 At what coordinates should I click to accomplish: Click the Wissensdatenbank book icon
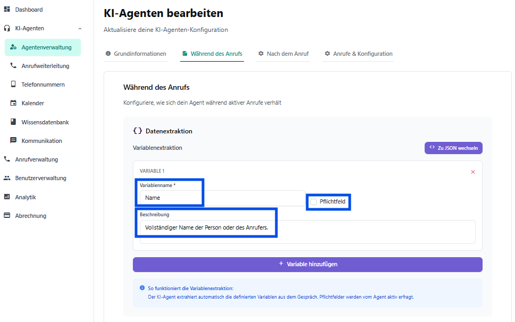point(13,122)
